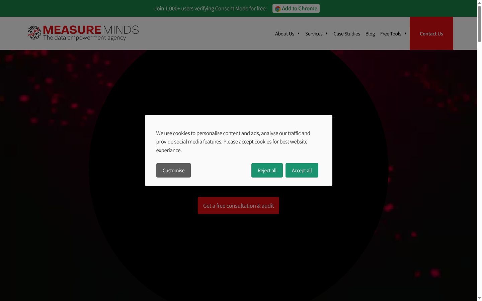Open the About Us menu item
The height and width of the screenshot is (301, 482).
tap(285, 34)
